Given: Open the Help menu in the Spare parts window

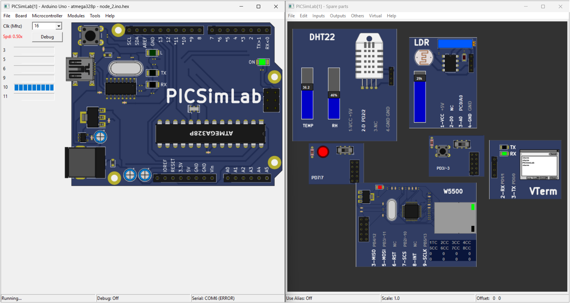Looking at the screenshot, I should [392, 16].
